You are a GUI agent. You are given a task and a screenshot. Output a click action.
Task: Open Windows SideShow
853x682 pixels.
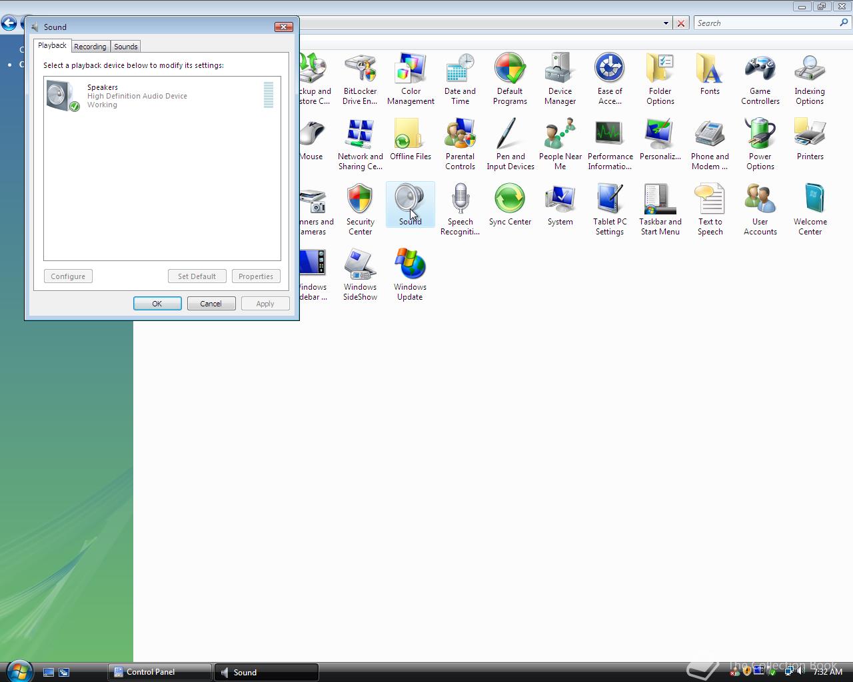coord(360,275)
